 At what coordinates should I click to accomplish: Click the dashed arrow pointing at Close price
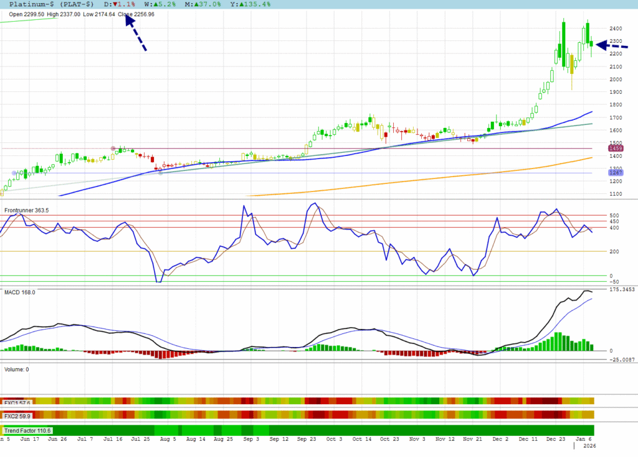point(136,34)
